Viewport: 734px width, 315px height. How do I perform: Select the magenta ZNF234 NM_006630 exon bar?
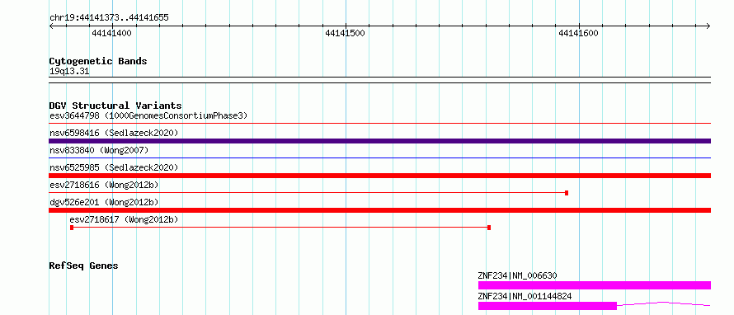pyautogui.click(x=595, y=285)
